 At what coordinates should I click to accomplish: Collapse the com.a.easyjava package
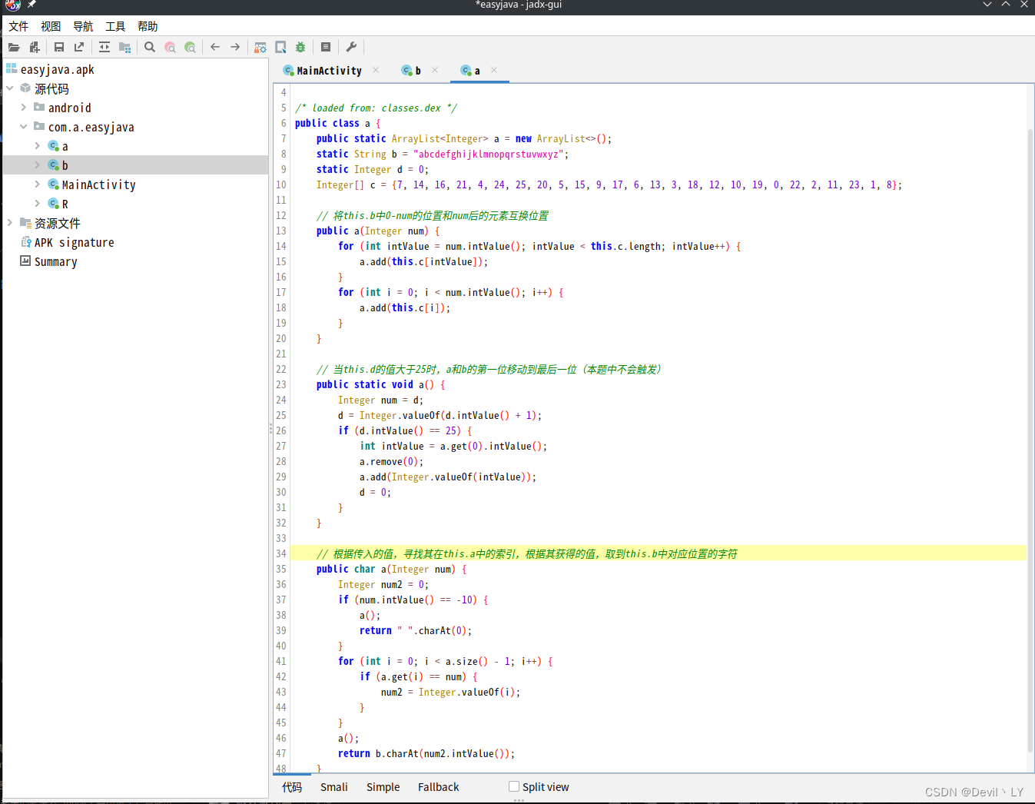pyautogui.click(x=23, y=127)
